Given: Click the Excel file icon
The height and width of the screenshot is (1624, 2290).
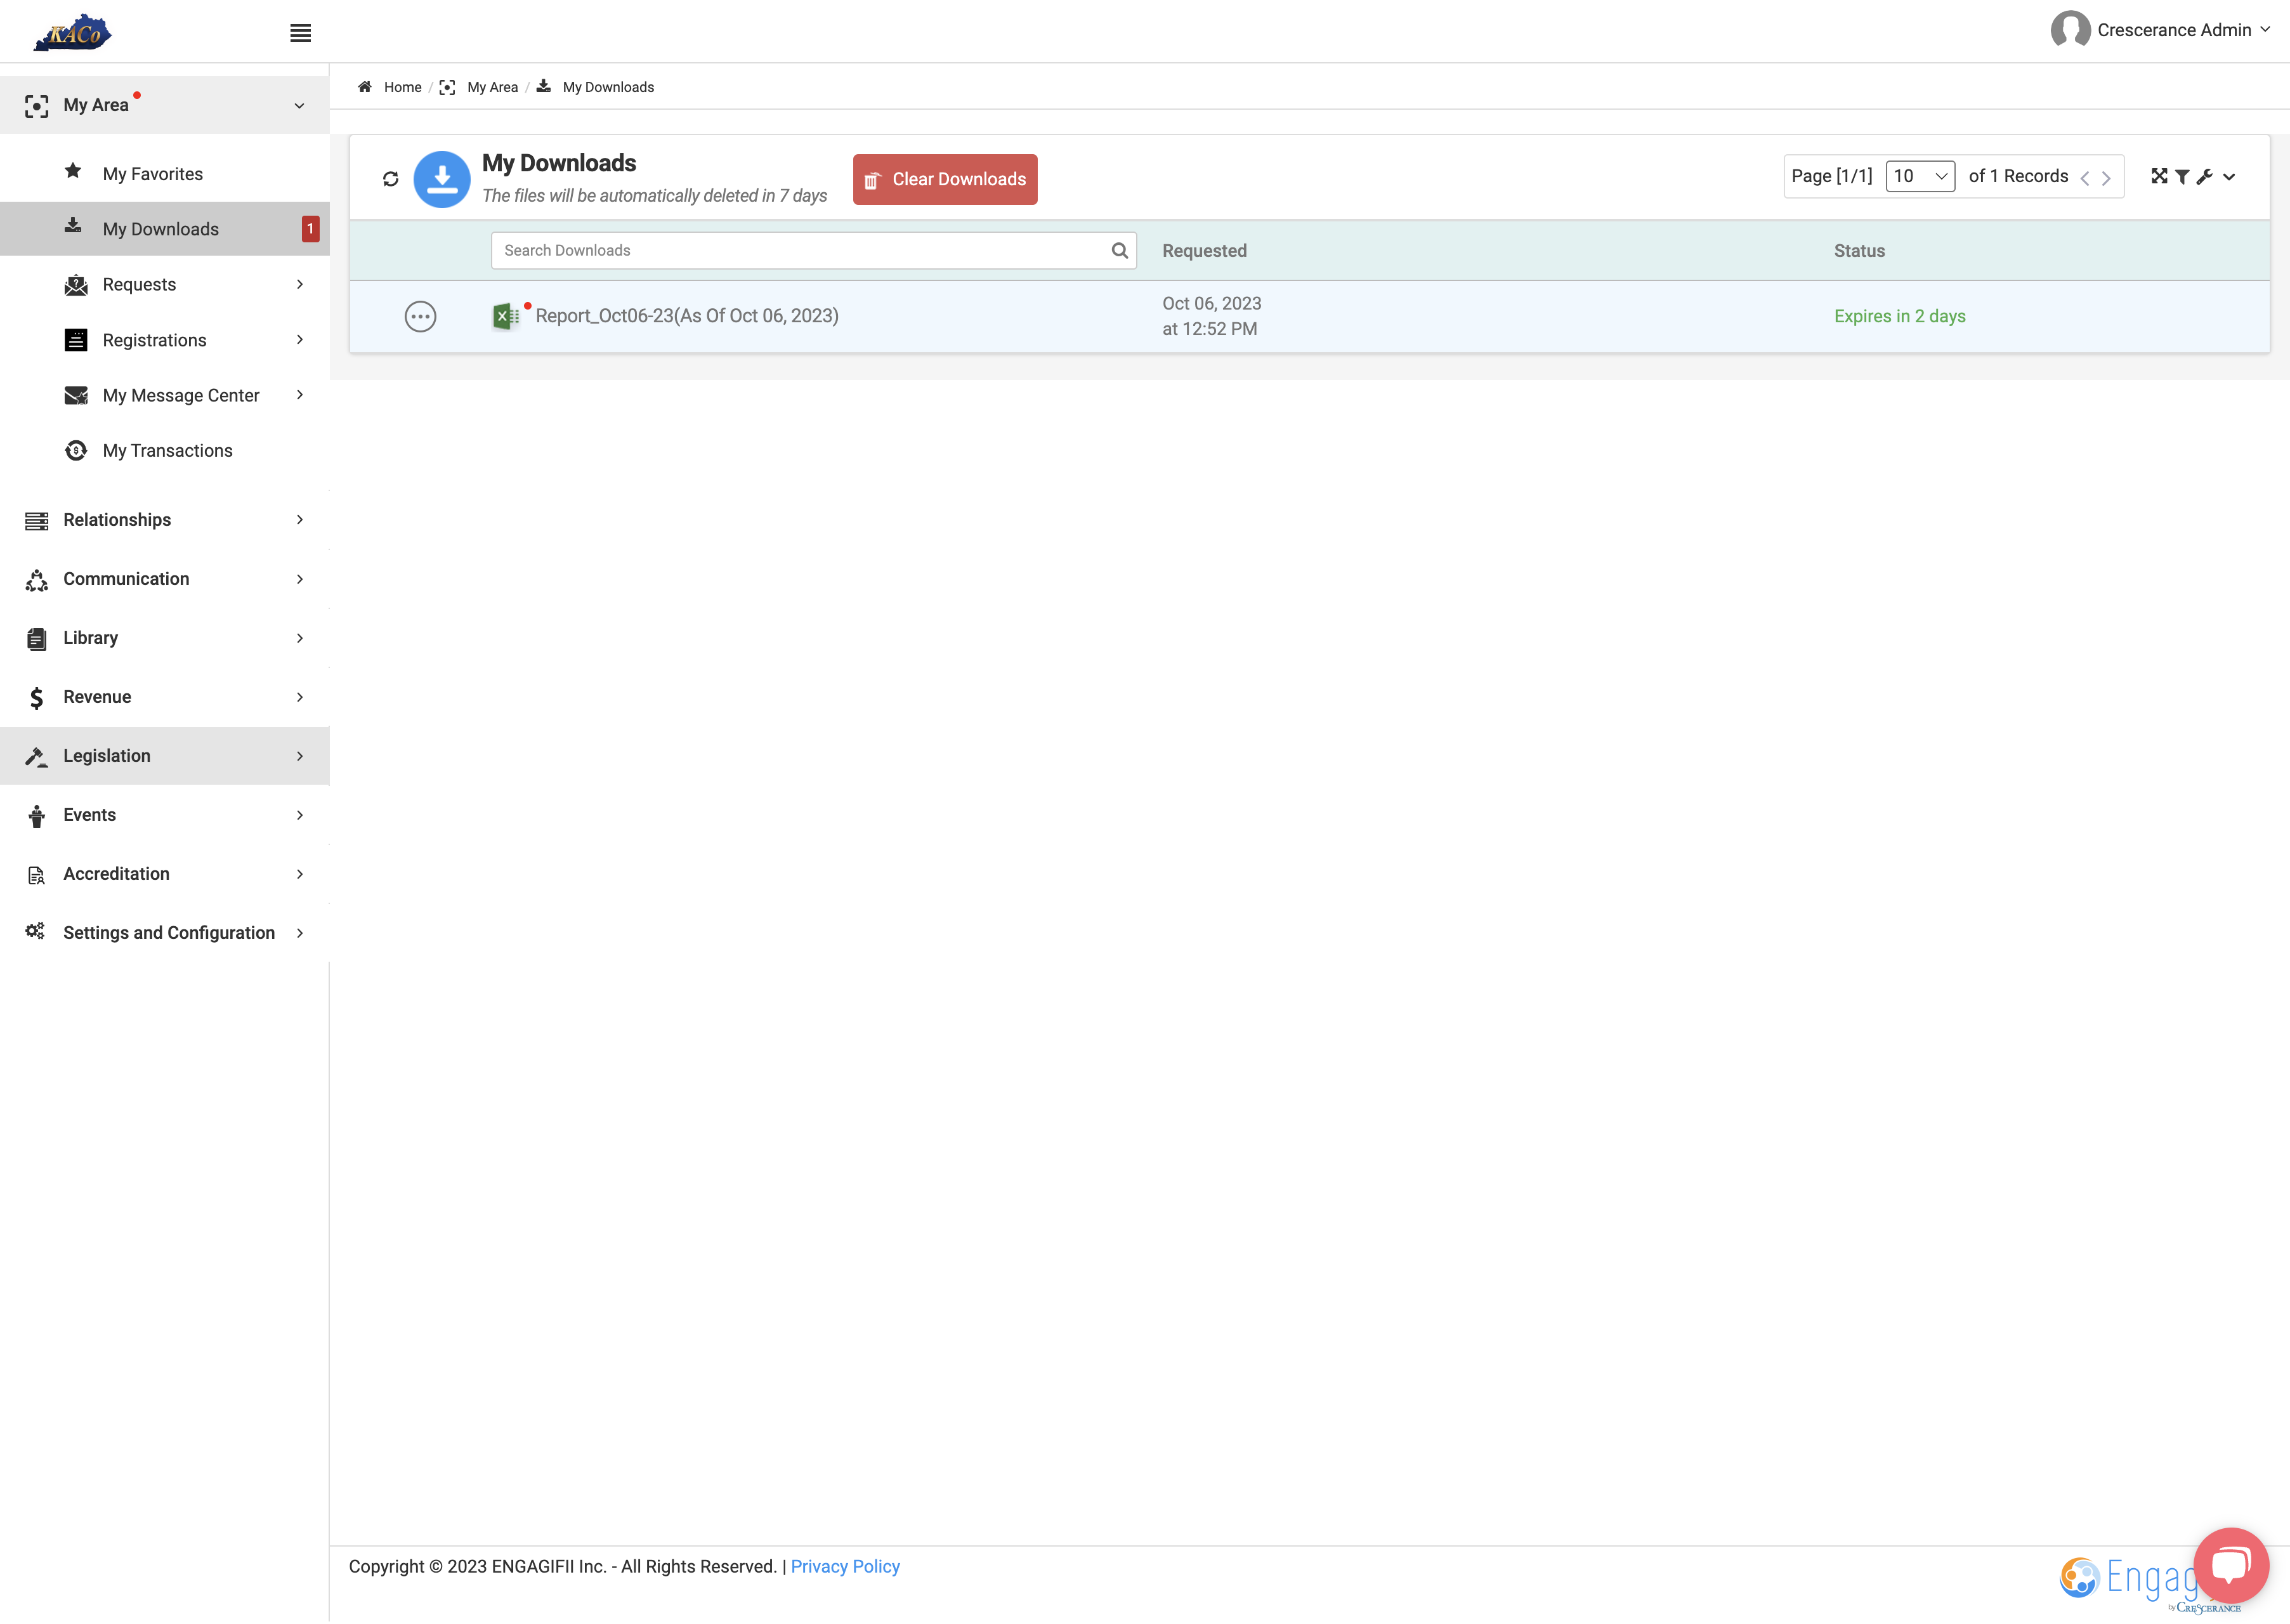Looking at the screenshot, I should point(506,317).
